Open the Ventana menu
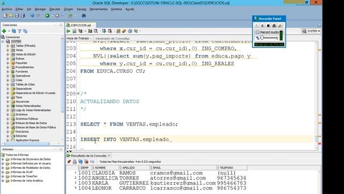Screen dimensions: 344x194 [x=116, y=9]
